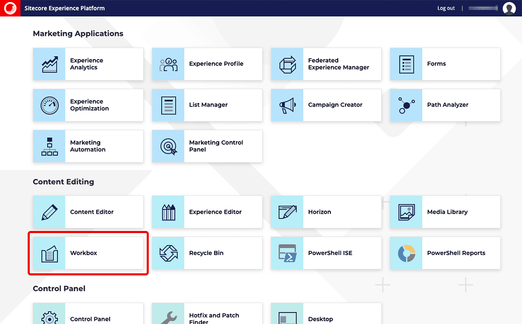Click the Path Analyzer label
Image resolution: width=522 pixels, height=324 pixels.
447,105
